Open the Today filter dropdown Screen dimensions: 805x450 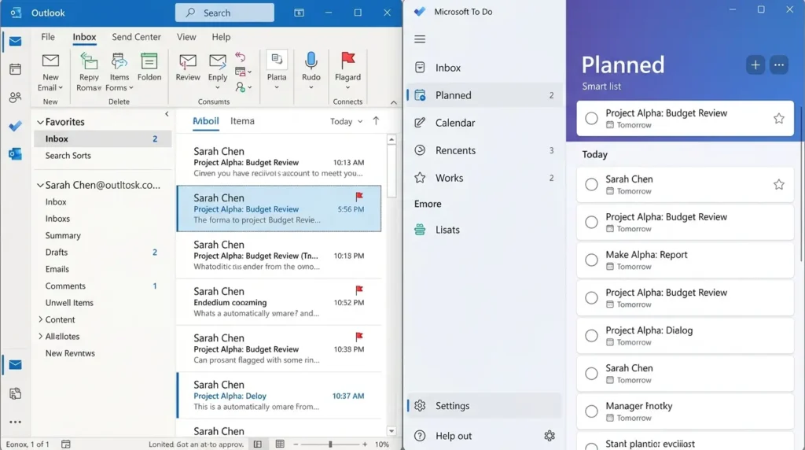[346, 121]
